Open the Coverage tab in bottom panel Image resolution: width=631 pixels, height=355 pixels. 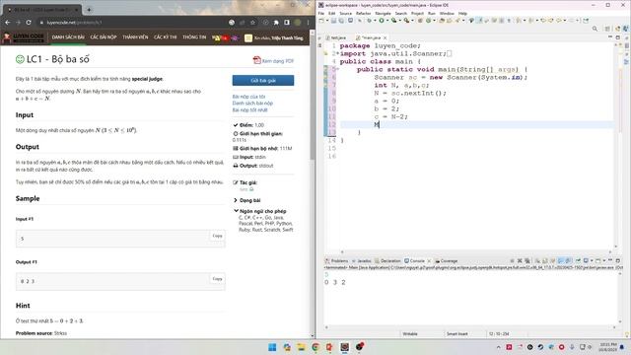[x=447, y=260]
